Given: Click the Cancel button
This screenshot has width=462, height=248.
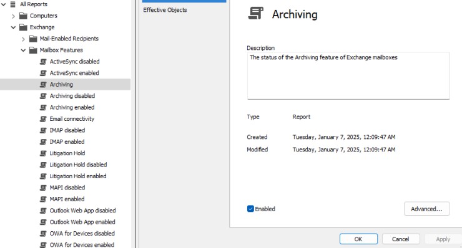Looking at the screenshot, I should pos(401,239).
